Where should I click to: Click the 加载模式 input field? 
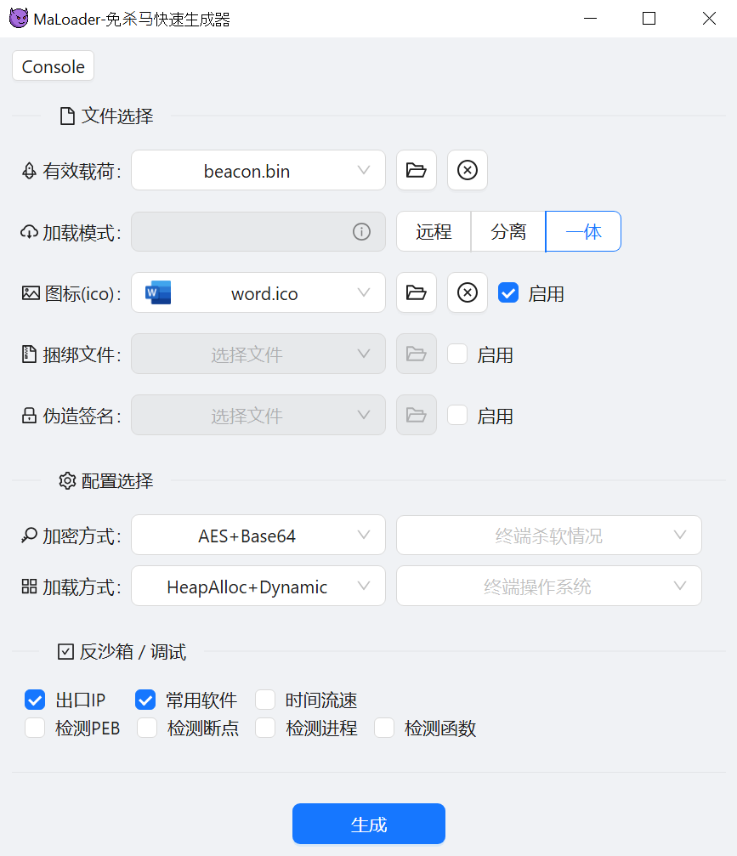(258, 231)
